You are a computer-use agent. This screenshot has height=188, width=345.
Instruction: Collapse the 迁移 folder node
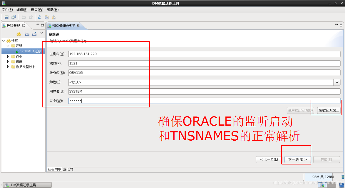point(8,46)
